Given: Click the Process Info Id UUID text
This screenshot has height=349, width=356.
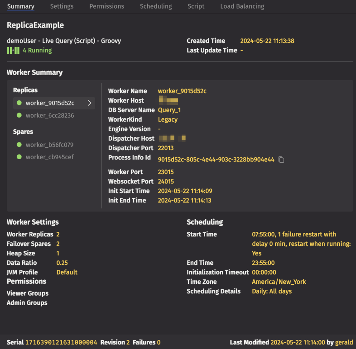Looking at the screenshot, I should click(216, 160).
